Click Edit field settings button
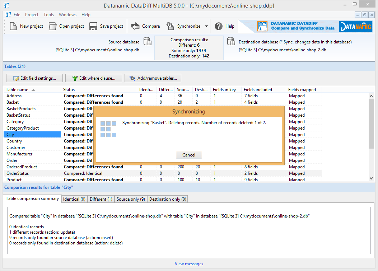 coord(34,78)
